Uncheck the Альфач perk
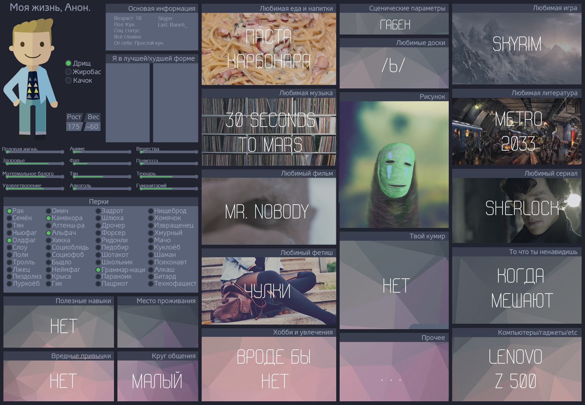The width and height of the screenshot is (585, 405). (49, 233)
